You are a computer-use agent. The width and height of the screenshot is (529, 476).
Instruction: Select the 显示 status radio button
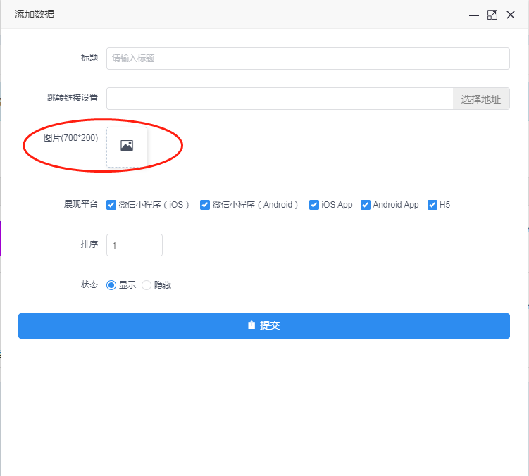click(x=111, y=285)
